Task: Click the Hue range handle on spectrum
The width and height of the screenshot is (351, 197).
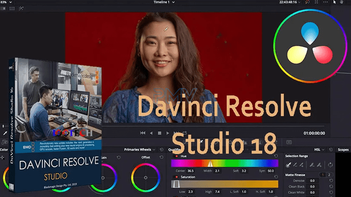Action: coord(210,164)
